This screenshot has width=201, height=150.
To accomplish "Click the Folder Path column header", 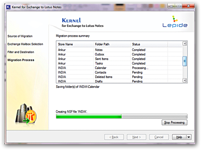I will pos(112,44).
